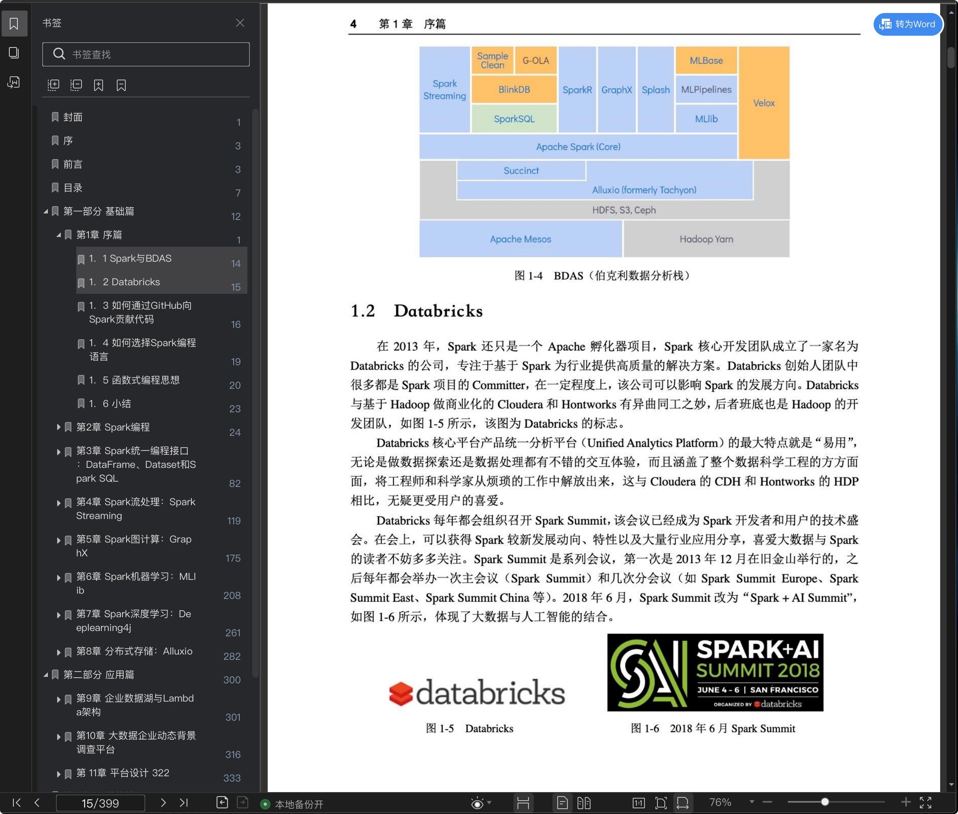
Task: Click the Spark+AI Summit 2018 image
Action: (715, 672)
